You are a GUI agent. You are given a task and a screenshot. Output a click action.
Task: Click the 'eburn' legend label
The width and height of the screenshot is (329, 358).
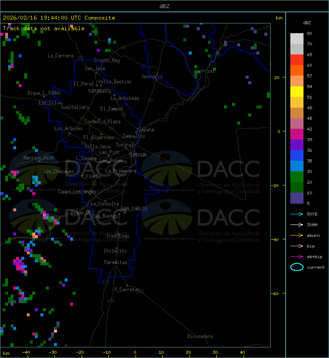(313, 236)
